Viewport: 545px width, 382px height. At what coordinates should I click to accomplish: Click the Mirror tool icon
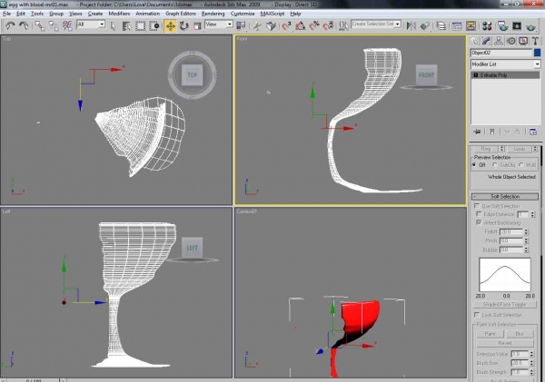(x=411, y=26)
